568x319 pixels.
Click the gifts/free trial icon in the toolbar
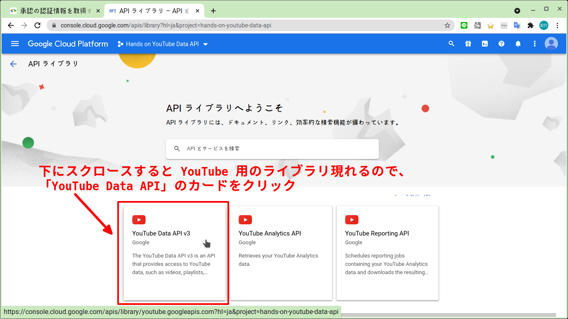468,44
